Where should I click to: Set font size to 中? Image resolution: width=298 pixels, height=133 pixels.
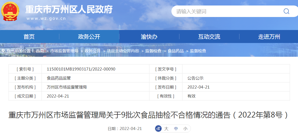(x=176, y=129)
